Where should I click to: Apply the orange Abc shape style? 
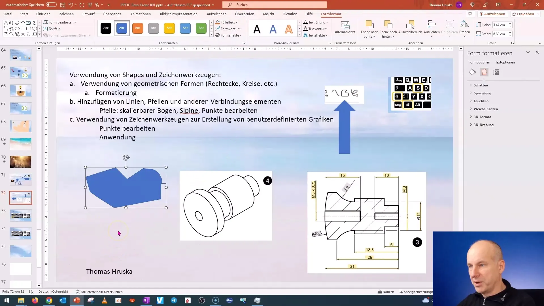[138, 28]
